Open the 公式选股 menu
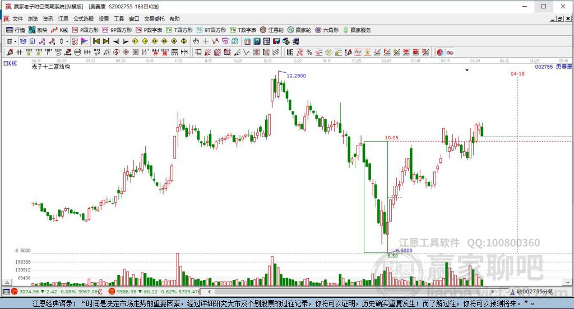The width and height of the screenshot is (574, 309). coord(84,18)
